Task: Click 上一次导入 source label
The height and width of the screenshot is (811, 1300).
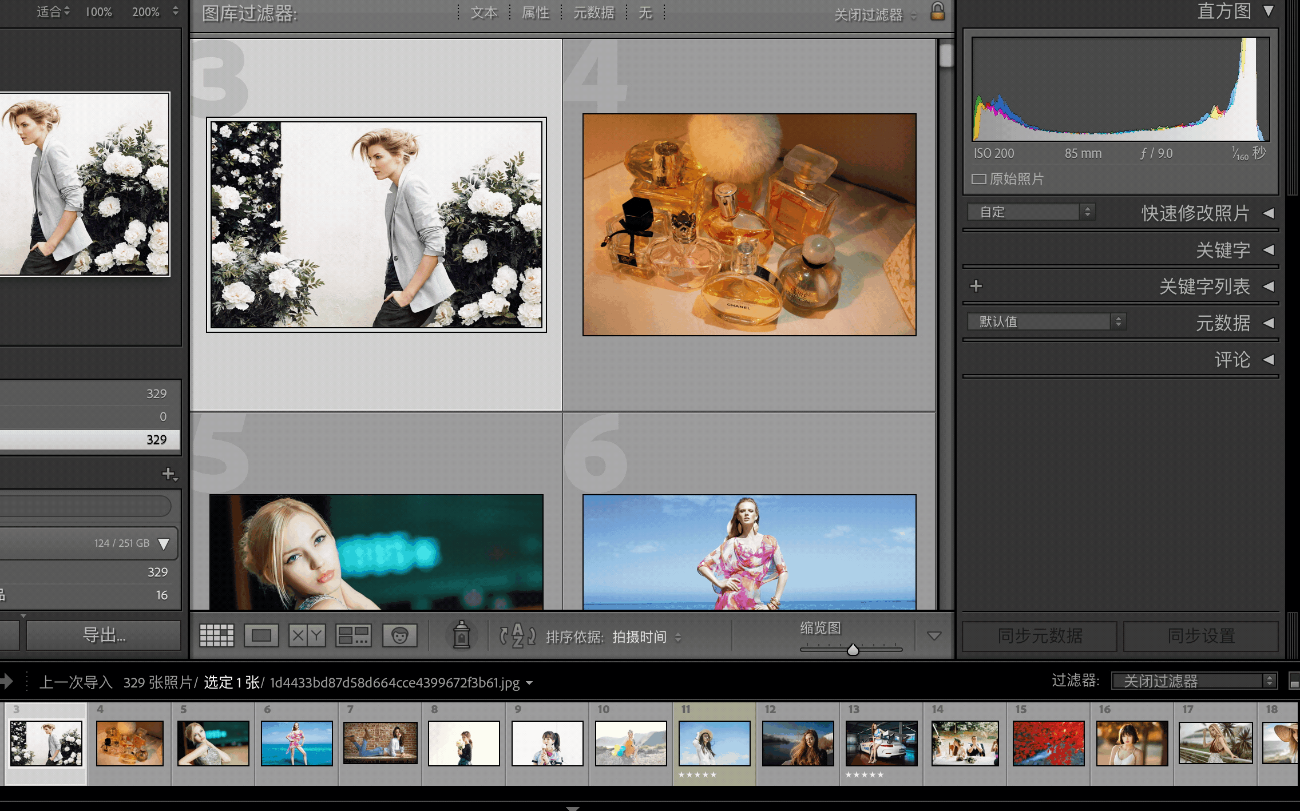Action: pyautogui.click(x=76, y=682)
